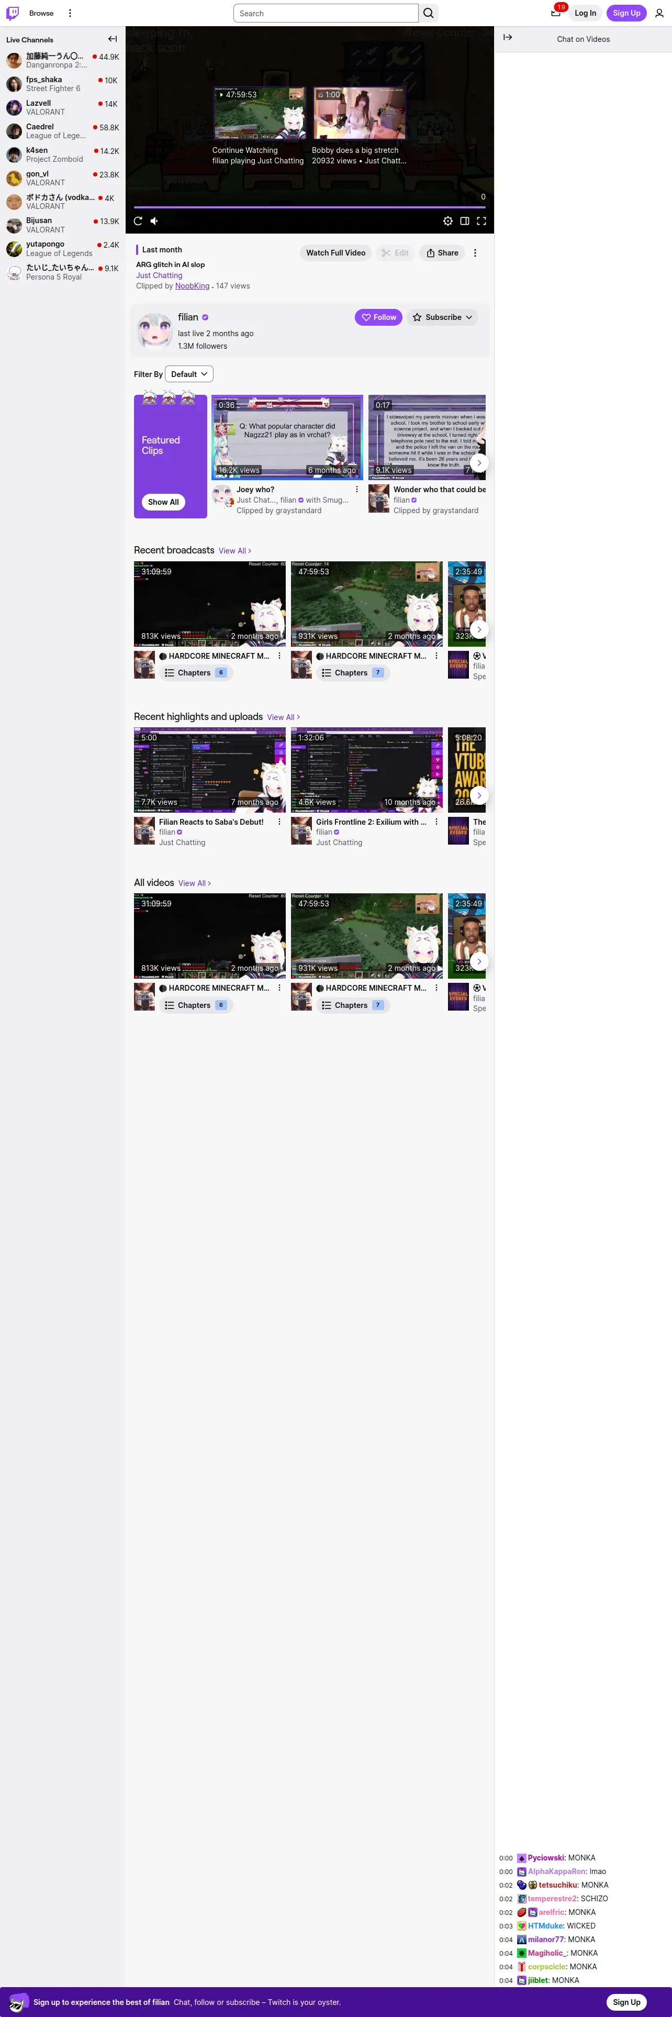Open the Twitch home logo
This screenshot has width=672, height=2017.
[x=13, y=13]
